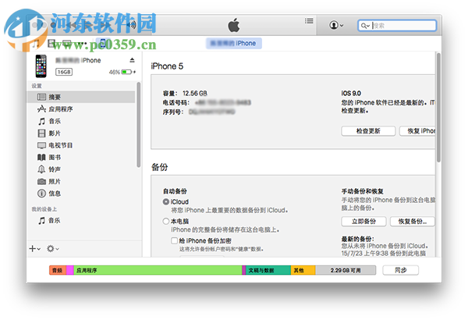Click the 16GB capacity badge
The width and height of the screenshot is (468, 320).
[x=64, y=72]
